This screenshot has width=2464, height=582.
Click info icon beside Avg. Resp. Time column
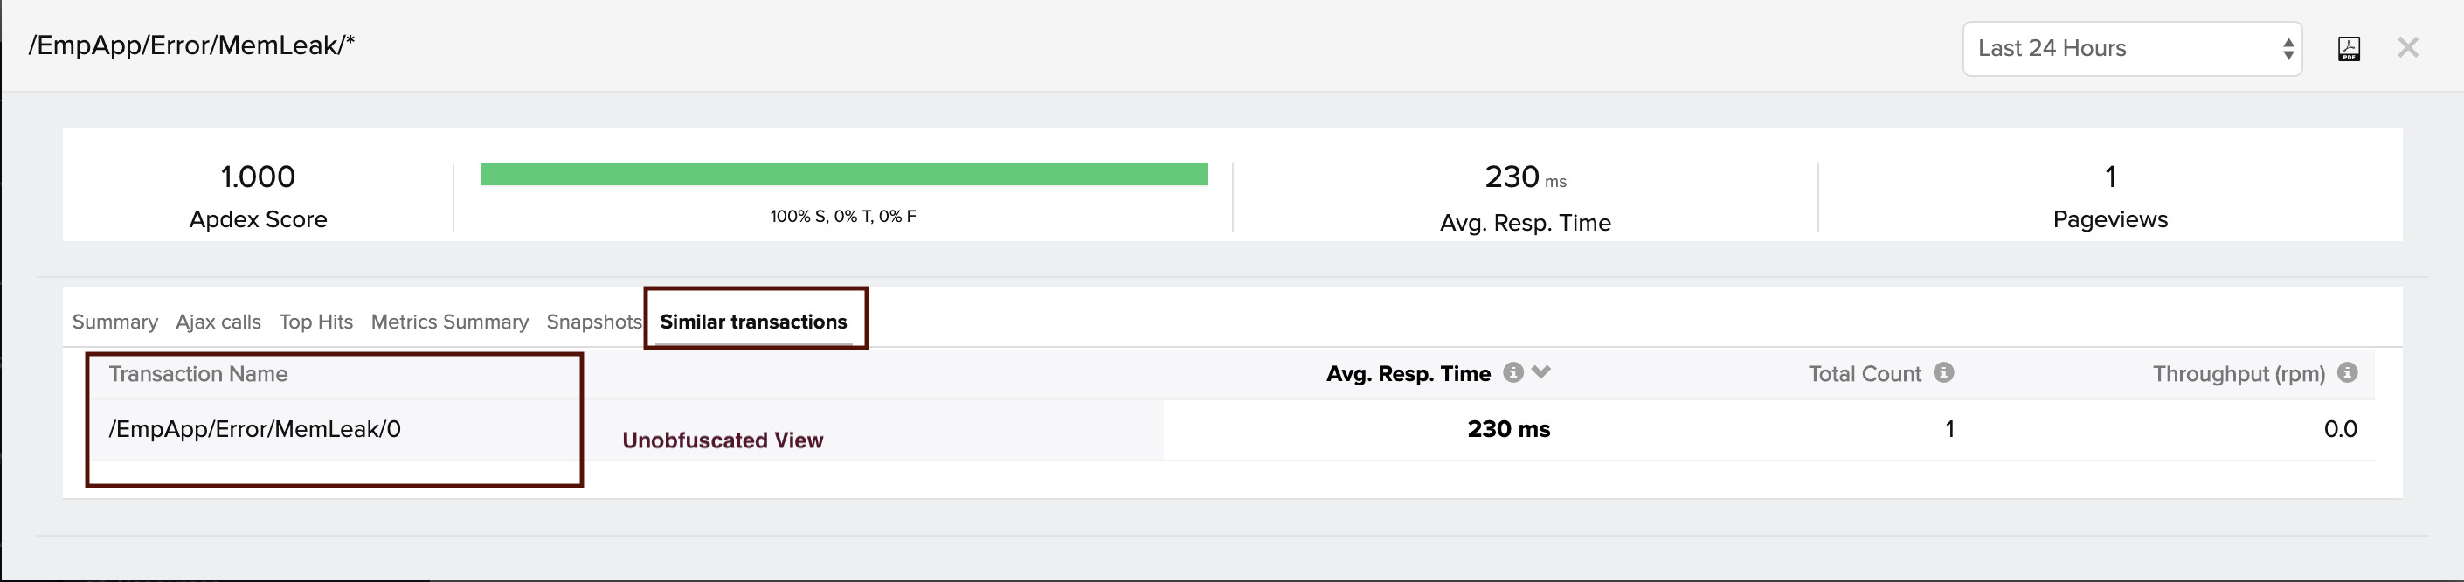[1512, 372]
